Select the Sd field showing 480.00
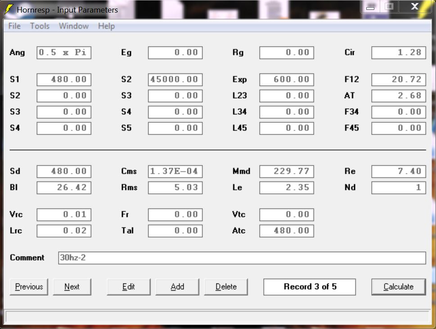 pos(64,171)
